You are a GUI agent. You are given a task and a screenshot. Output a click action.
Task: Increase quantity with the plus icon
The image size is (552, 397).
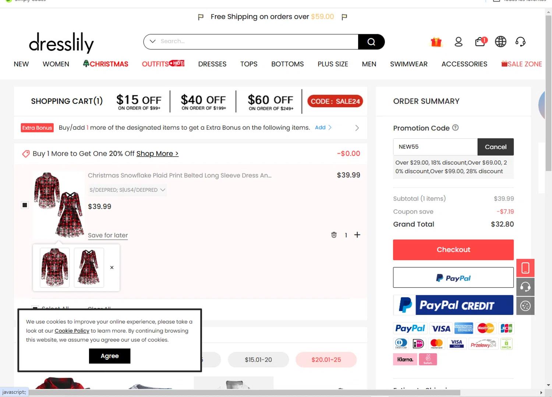[x=357, y=235]
